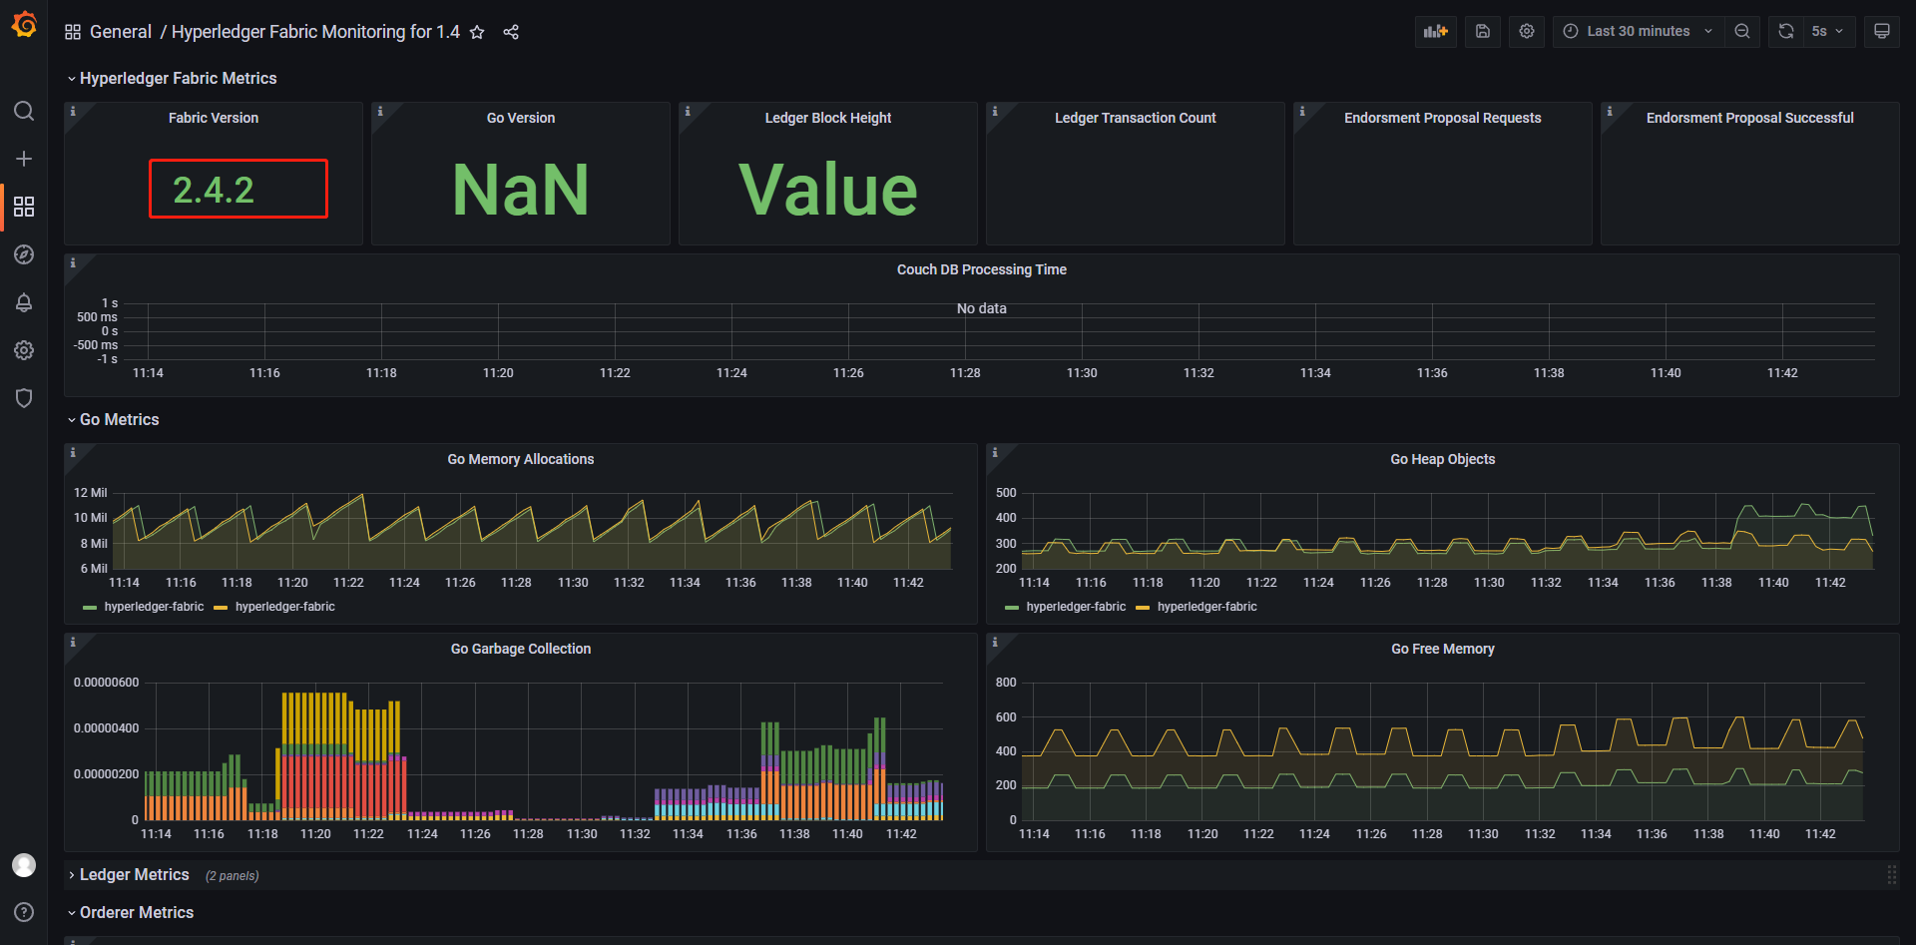Image resolution: width=1916 pixels, height=945 pixels.
Task: Open the Ledger Block Height panel title menu
Action: 828,118
